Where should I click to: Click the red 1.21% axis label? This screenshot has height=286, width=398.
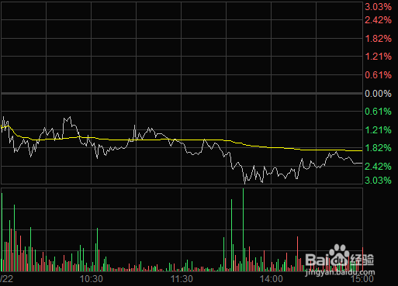(x=378, y=57)
